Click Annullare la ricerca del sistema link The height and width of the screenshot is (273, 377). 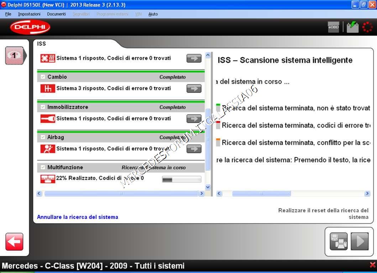point(78,217)
